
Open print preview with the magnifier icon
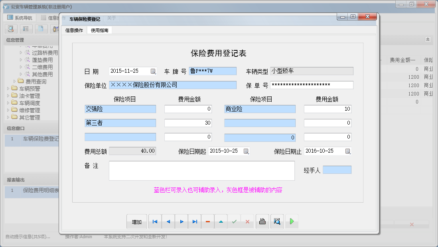tap(277, 221)
